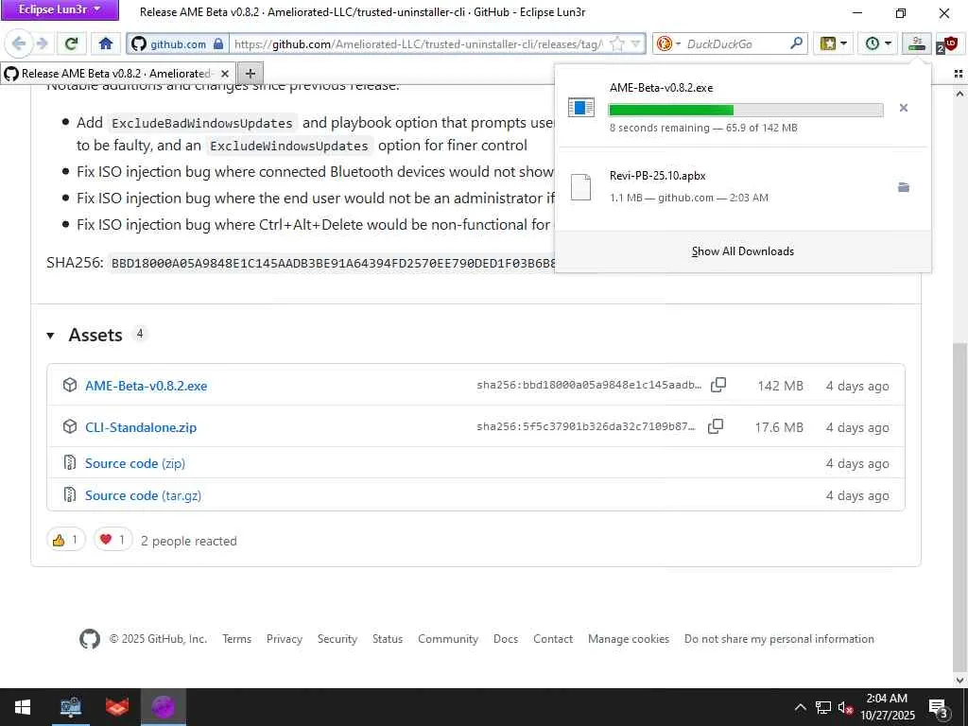Click Show All Downloads
This screenshot has height=726, width=968.
(x=743, y=251)
